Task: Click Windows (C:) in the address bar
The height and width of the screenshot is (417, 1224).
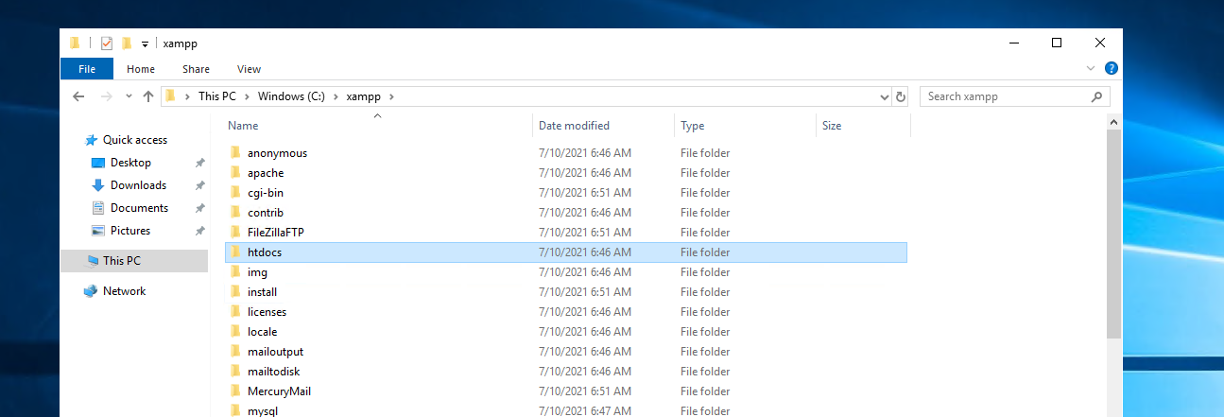Action: [x=291, y=96]
